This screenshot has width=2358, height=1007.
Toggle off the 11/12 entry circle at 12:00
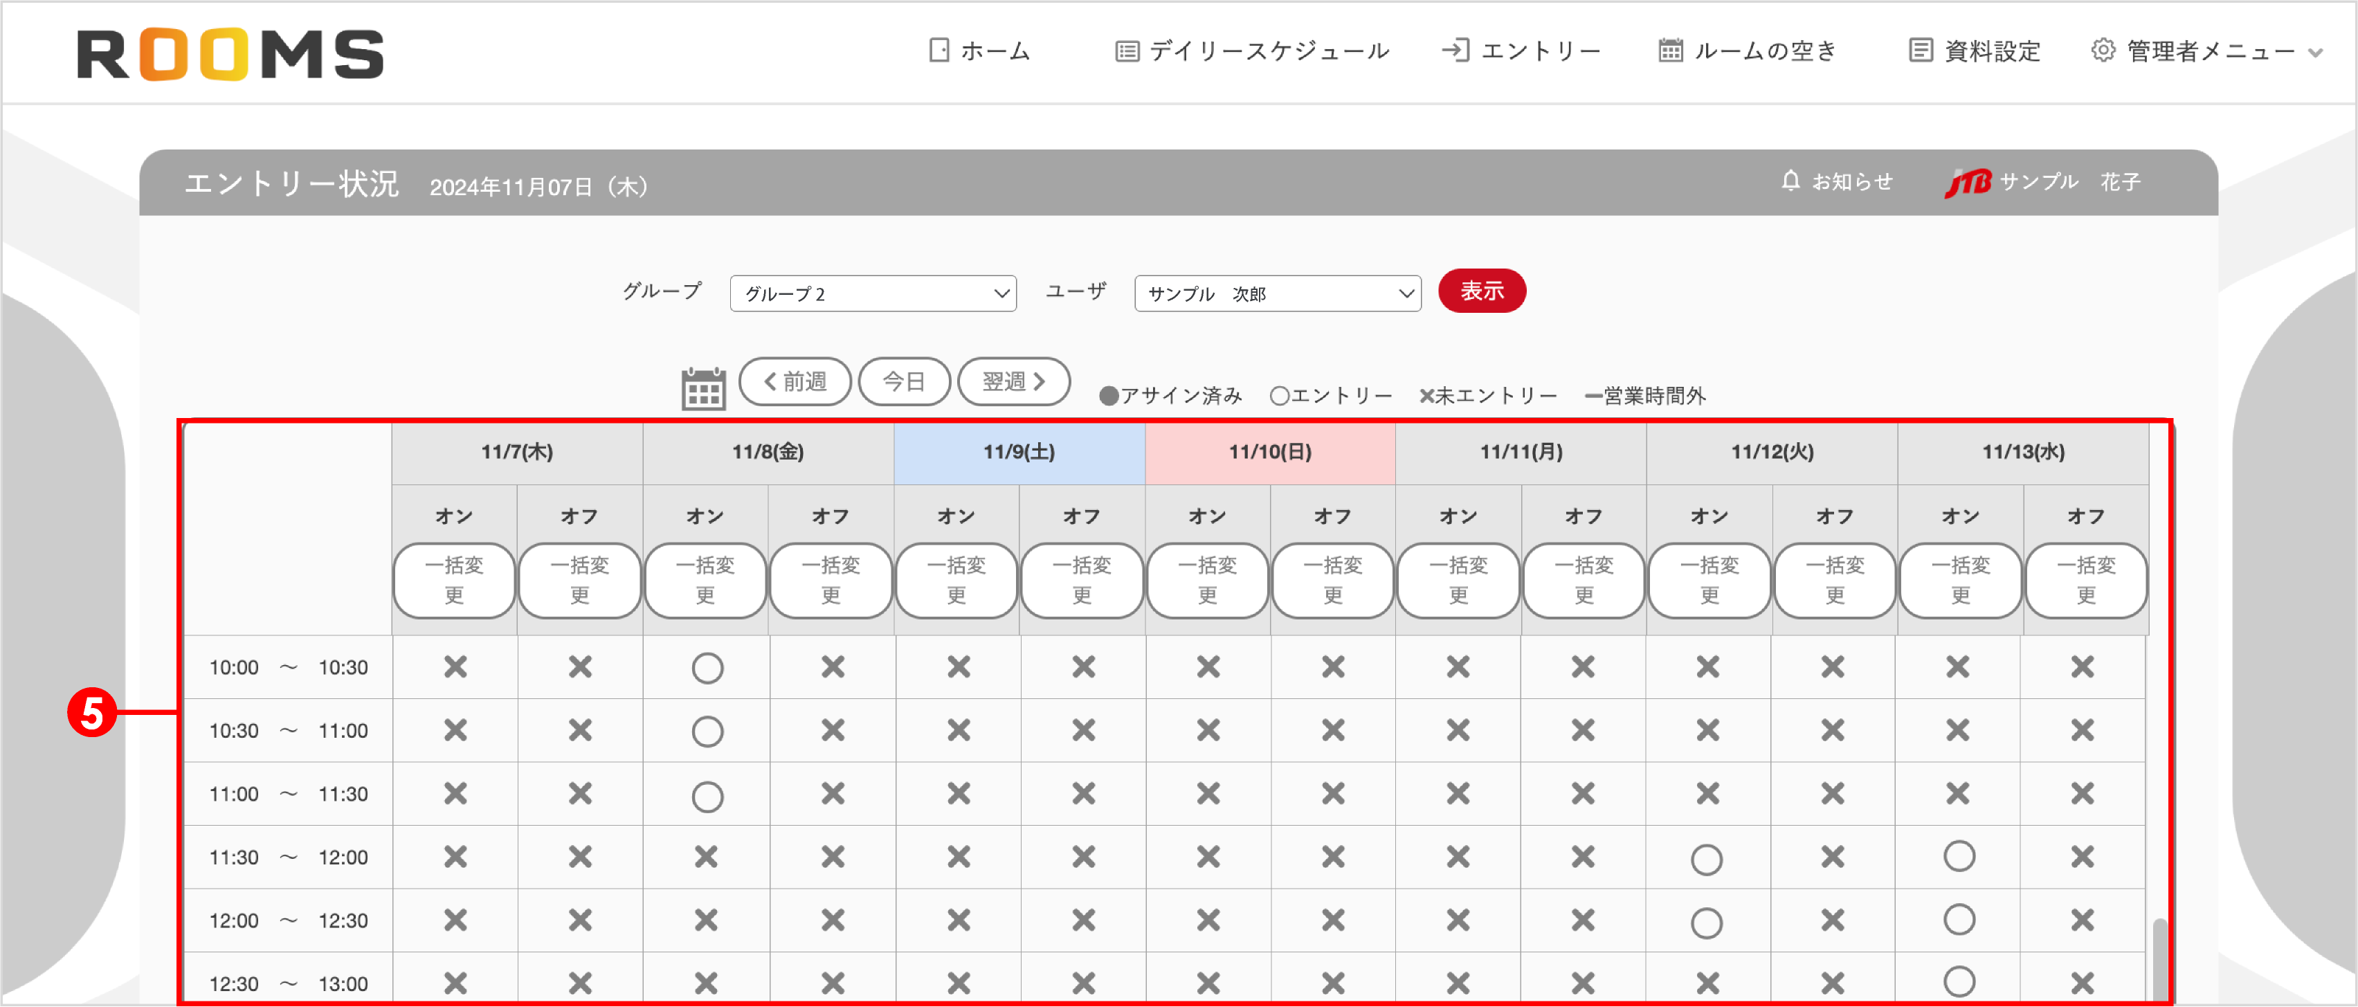(x=1708, y=922)
